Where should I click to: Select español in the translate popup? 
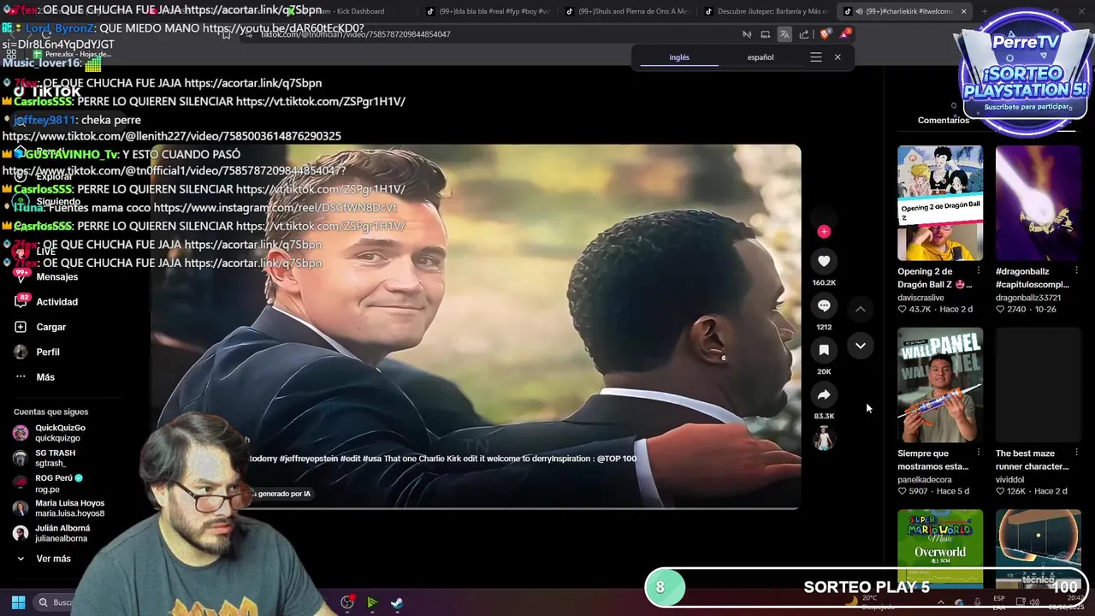click(761, 57)
